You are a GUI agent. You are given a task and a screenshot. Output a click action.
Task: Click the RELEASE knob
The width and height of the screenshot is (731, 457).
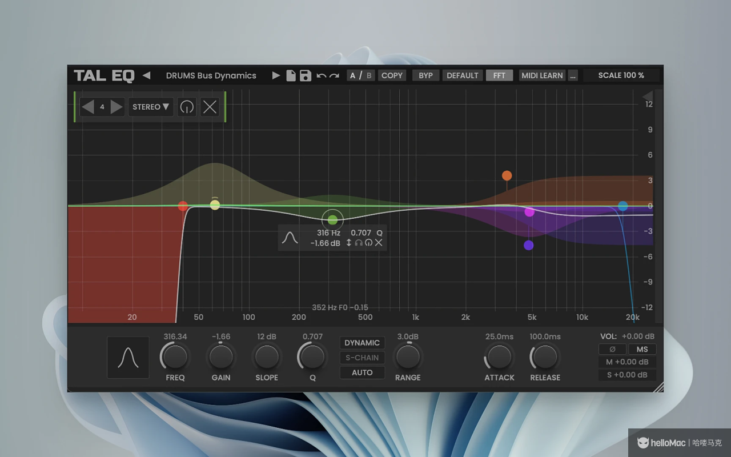pyautogui.click(x=545, y=357)
